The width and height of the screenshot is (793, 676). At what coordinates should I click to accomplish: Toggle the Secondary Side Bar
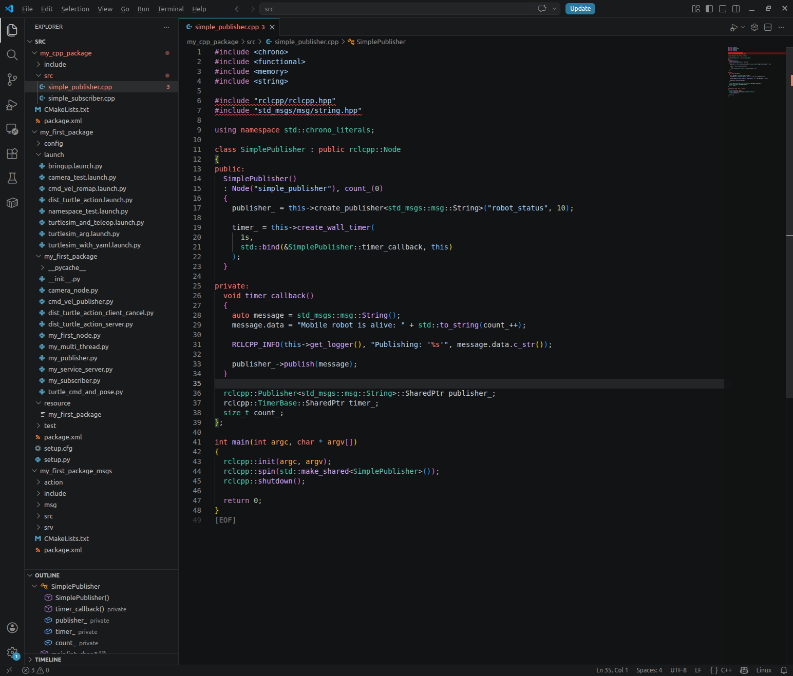click(736, 9)
